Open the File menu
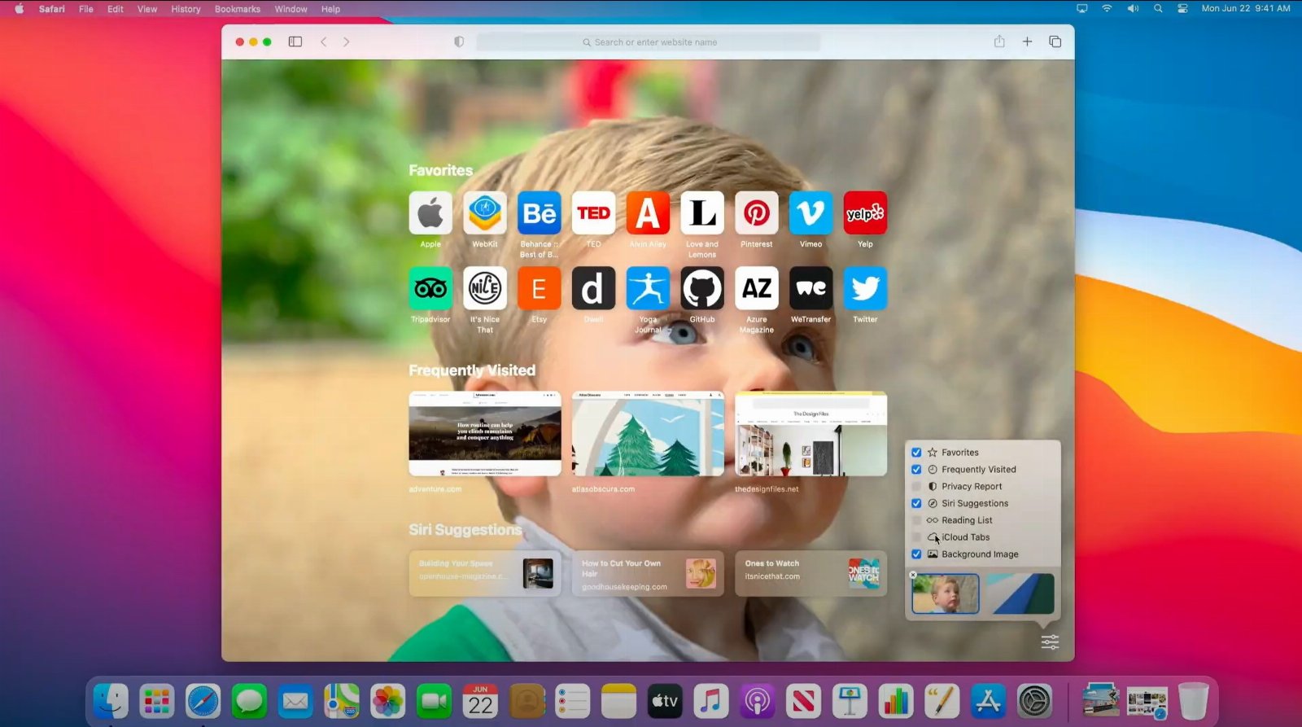Viewport: 1302px width, 727px height. point(85,9)
